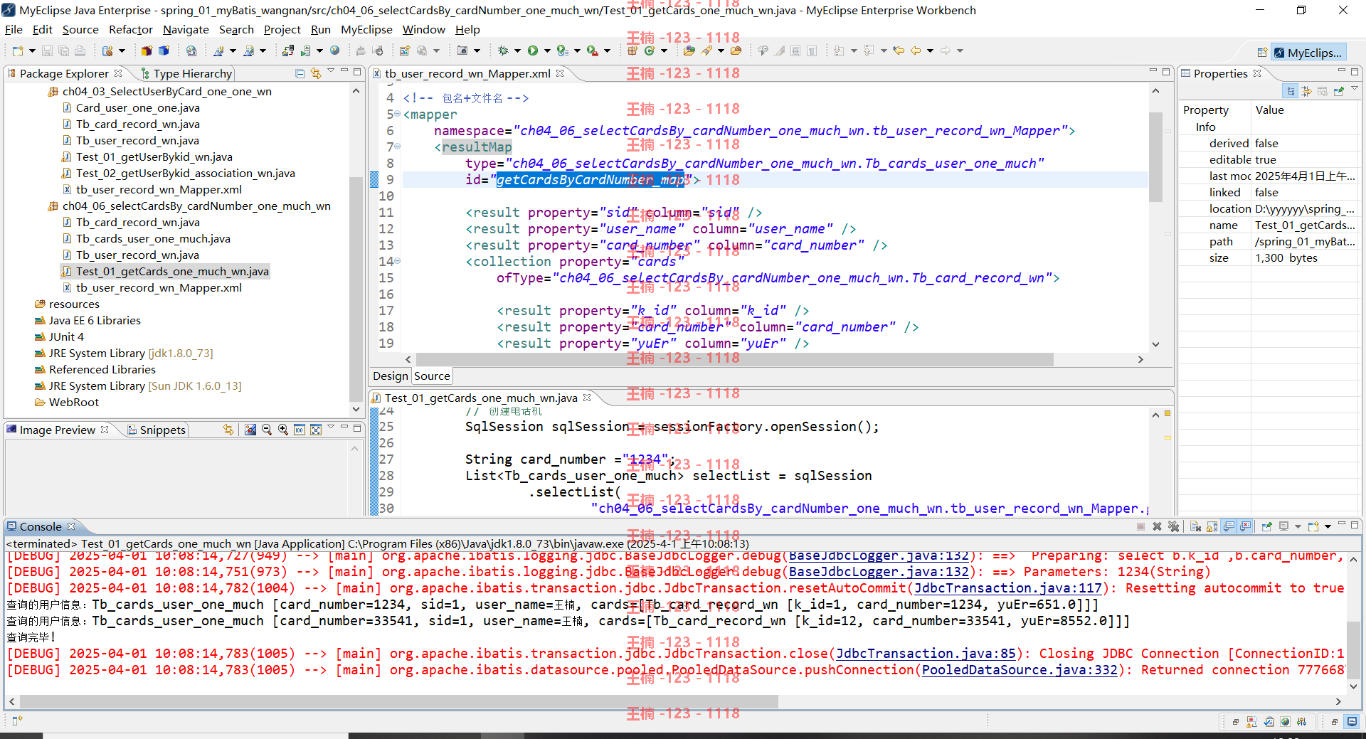Image resolution: width=1366 pixels, height=739 pixels.
Task: Toggle Show Categories in Properties view
Action: click(1290, 91)
